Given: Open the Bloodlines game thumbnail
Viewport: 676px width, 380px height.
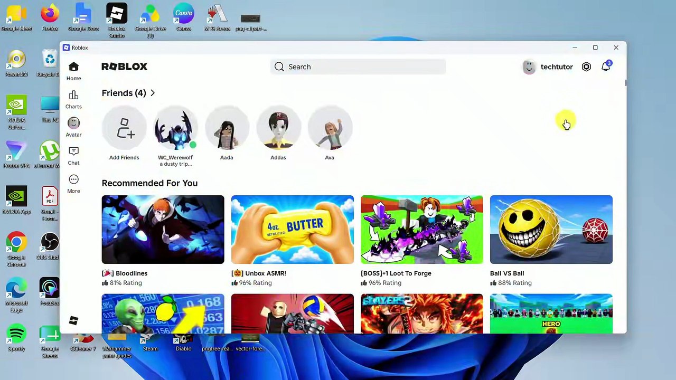Looking at the screenshot, I should click(x=163, y=230).
